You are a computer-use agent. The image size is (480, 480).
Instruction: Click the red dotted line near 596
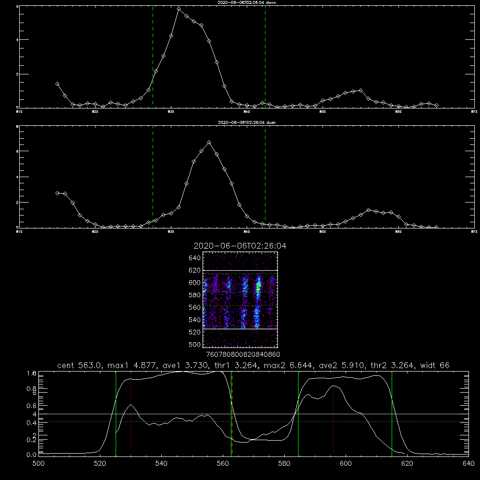[334, 413]
